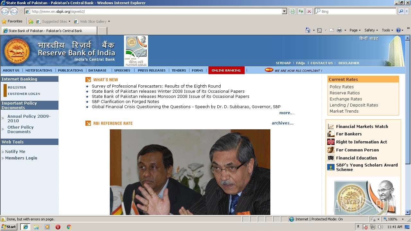The height and width of the screenshot is (231, 411).
Task: Click the press conference photo
Action: click(x=190, y=172)
